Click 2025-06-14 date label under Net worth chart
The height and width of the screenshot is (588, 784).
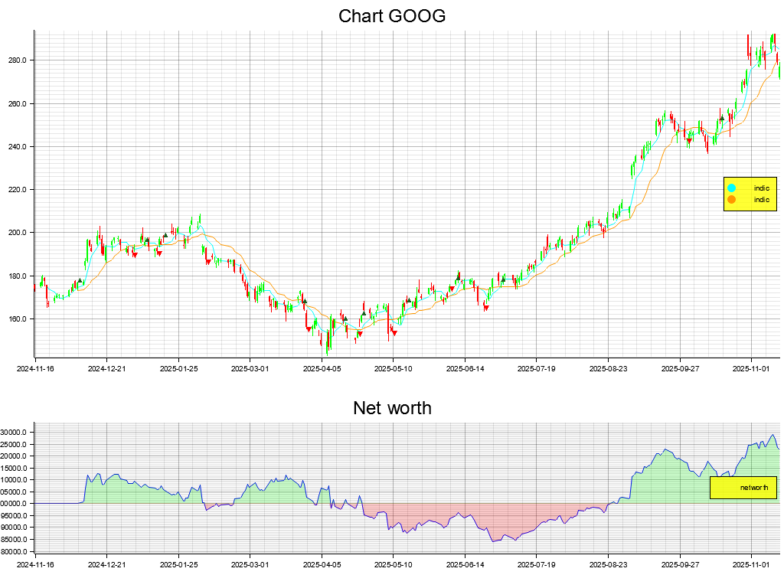[x=465, y=564]
